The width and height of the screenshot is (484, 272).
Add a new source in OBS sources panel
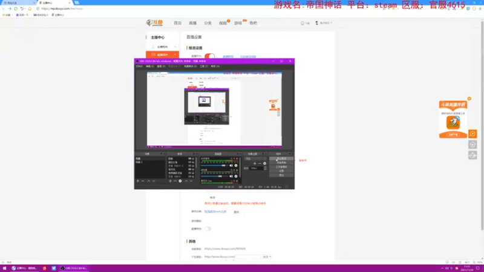[x=170, y=181]
